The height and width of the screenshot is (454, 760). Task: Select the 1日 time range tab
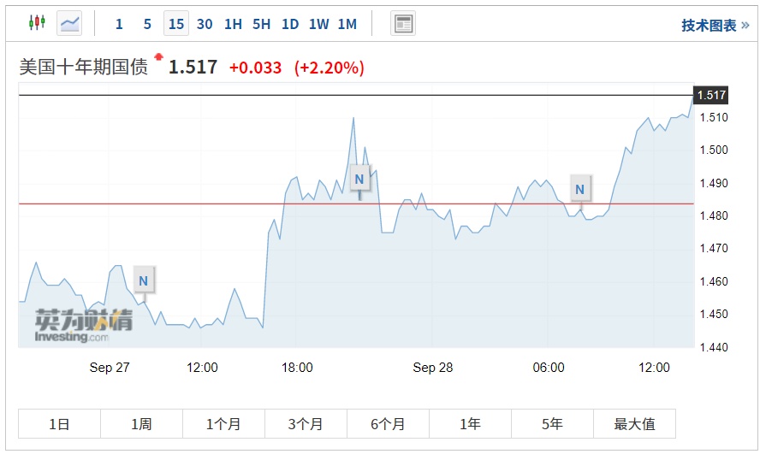pyautogui.click(x=59, y=424)
